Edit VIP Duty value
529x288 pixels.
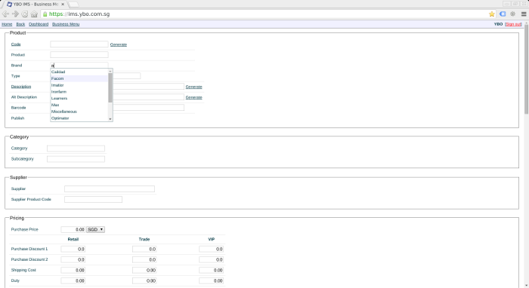(x=211, y=280)
